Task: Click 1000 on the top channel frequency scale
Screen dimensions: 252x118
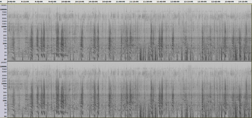Action: [x=4, y=26]
